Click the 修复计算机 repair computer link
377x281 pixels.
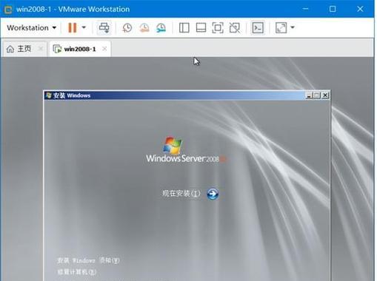click(x=77, y=272)
